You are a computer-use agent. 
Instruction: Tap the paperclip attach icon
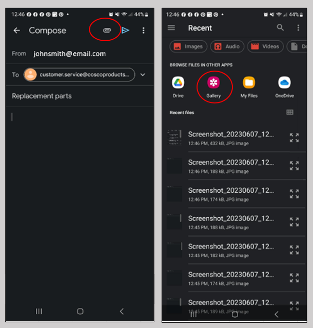pos(107,30)
